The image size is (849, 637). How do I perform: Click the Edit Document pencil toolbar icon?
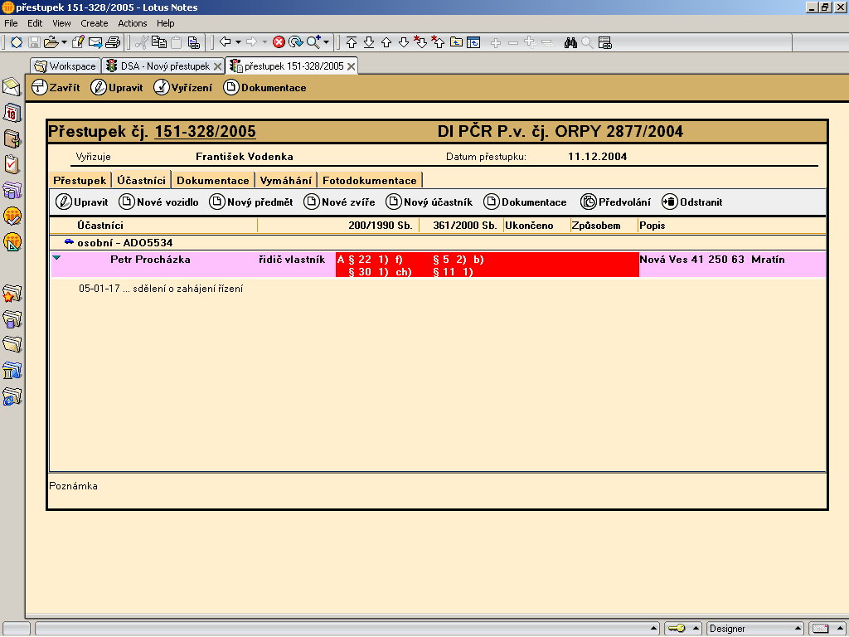[78, 42]
